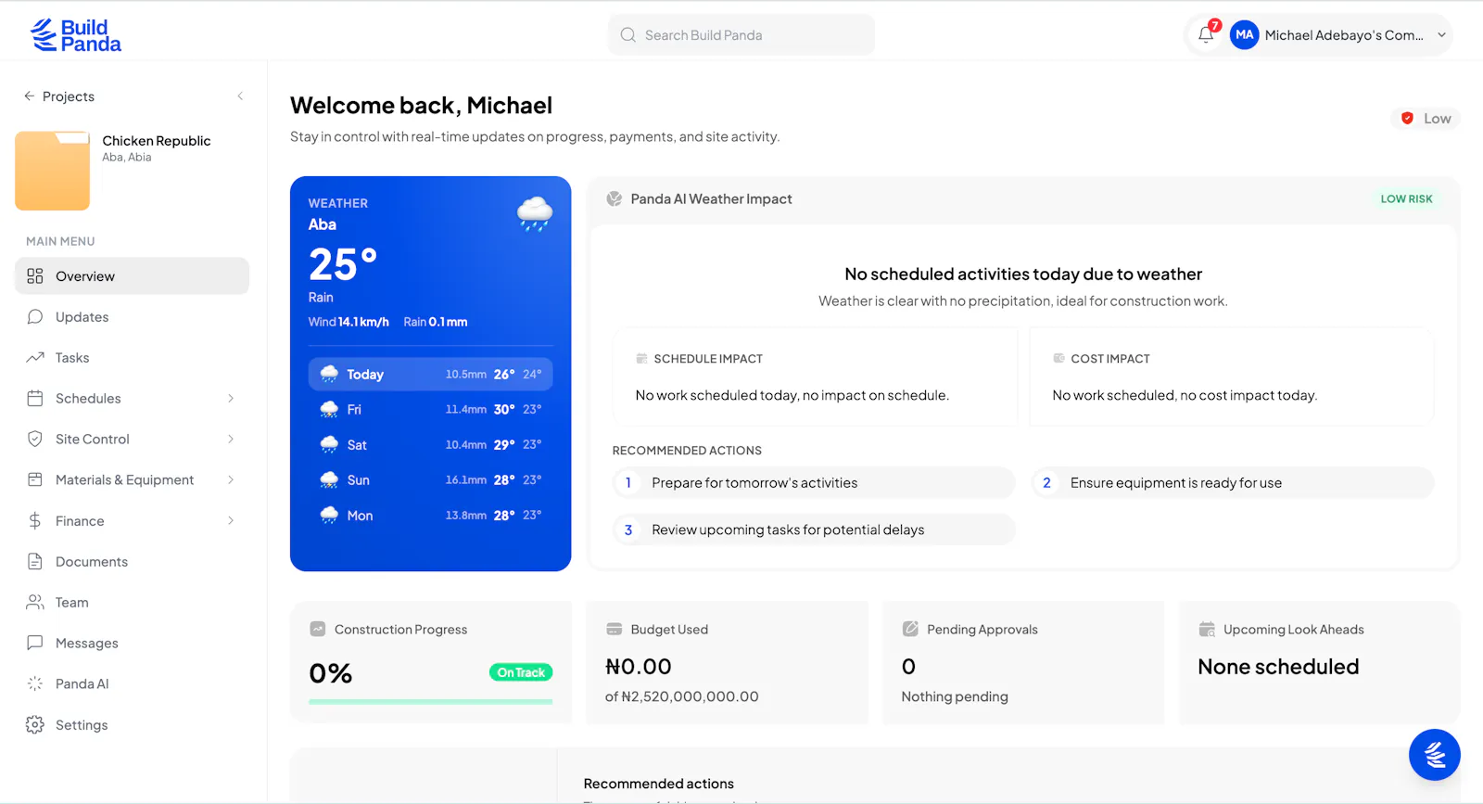
Task: Click the Low risk badge
Action: [1426, 119]
